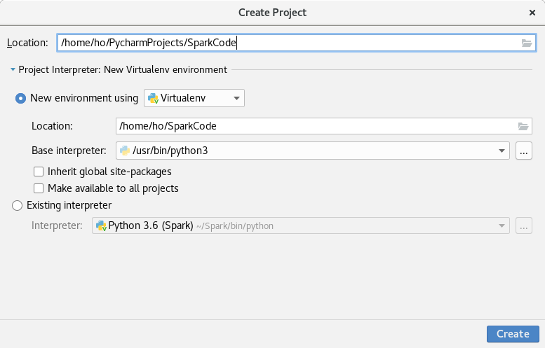
Task: Expand the Base interpreter dropdown arrow
Action: (x=502, y=151)
